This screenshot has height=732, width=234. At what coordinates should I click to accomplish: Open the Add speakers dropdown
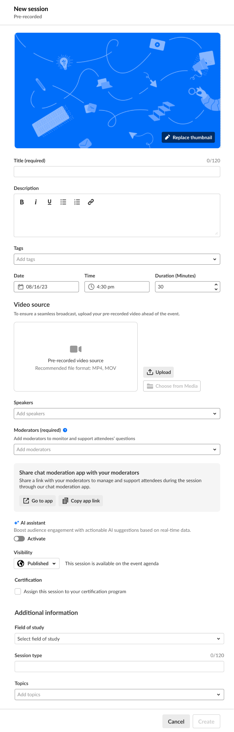click(214, 414)
